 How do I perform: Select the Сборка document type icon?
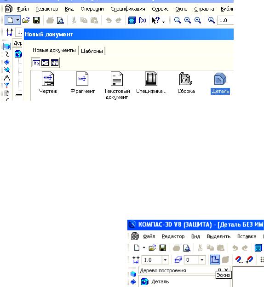pos(186,79)
